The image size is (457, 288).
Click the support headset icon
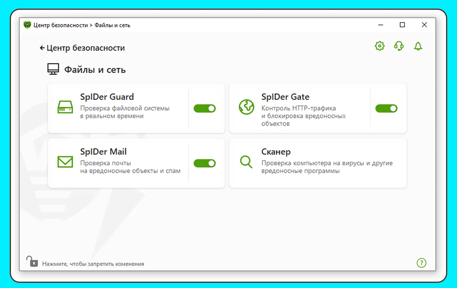(x=399, y=46)
